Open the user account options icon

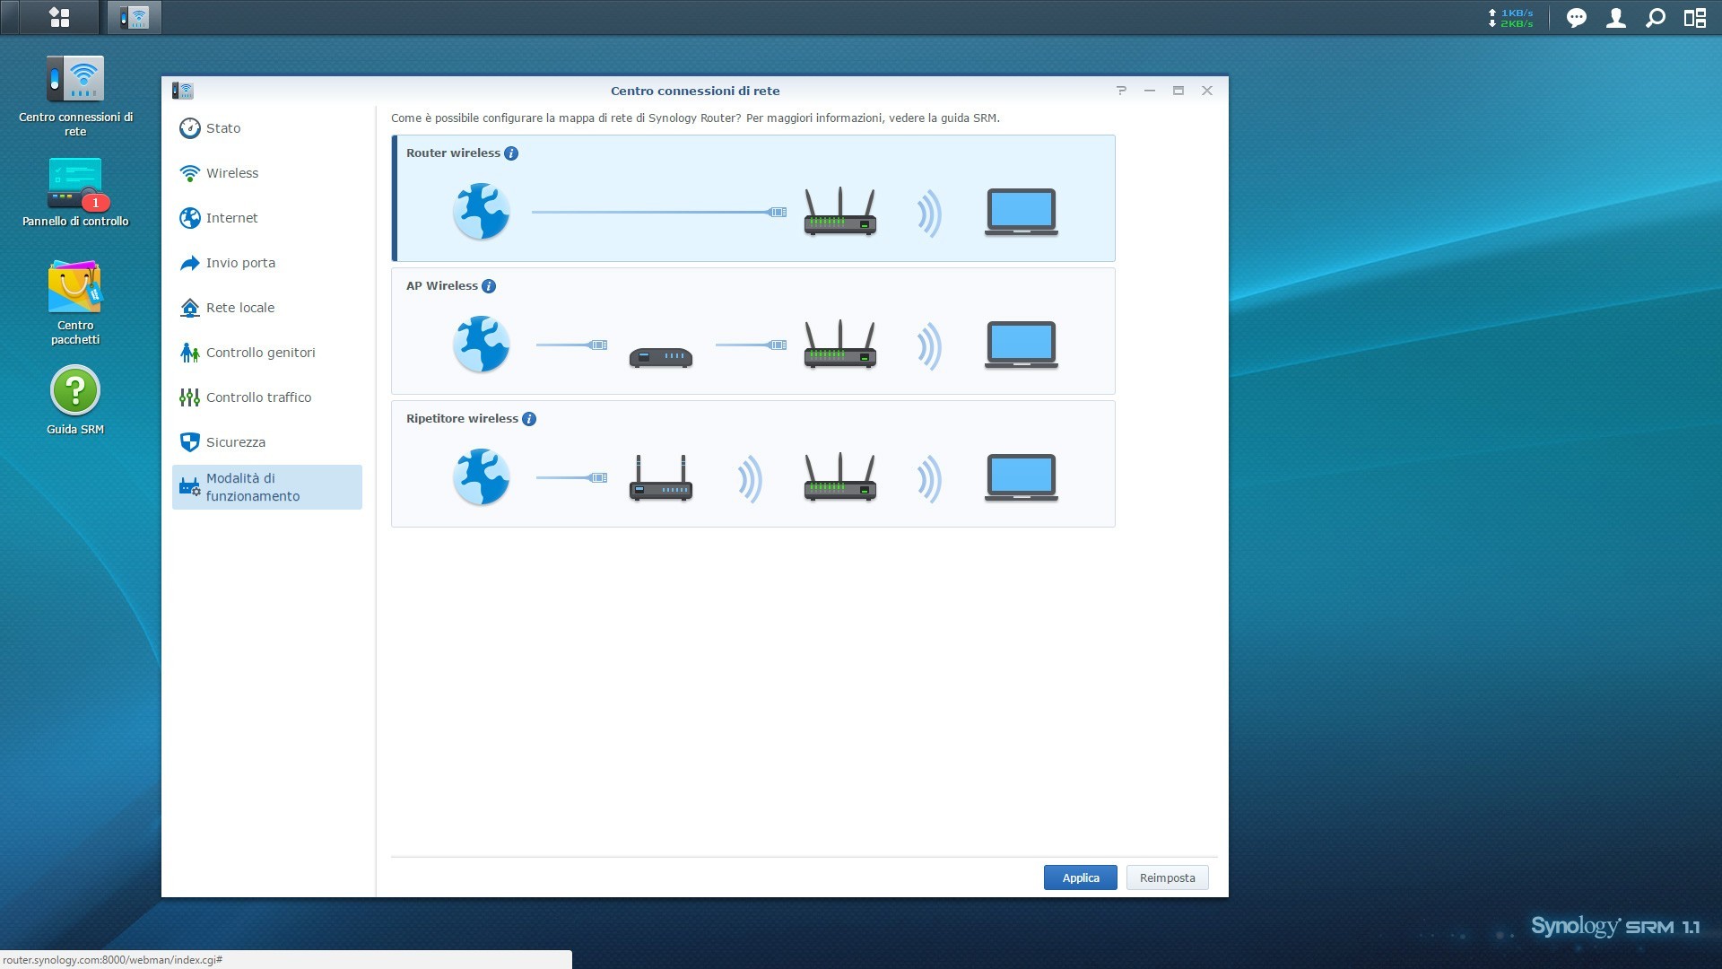(x=1615, y=18)
